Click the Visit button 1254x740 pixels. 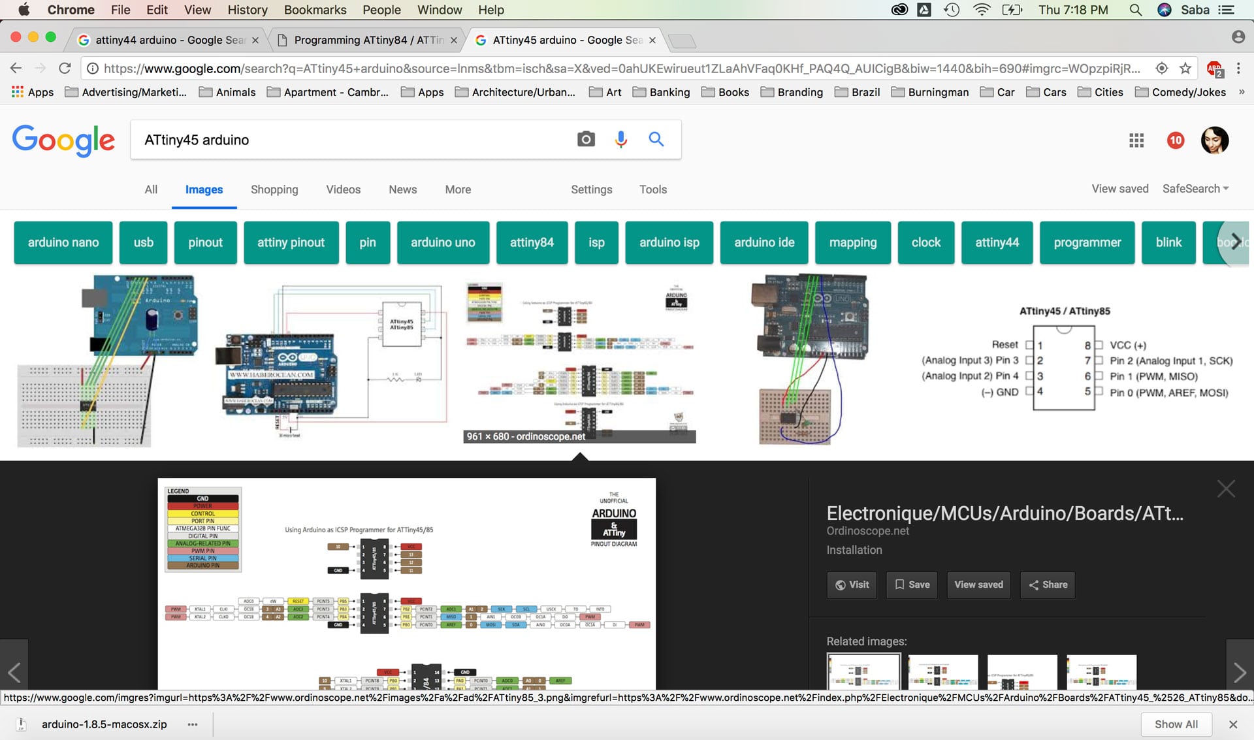tap(852, 585)
